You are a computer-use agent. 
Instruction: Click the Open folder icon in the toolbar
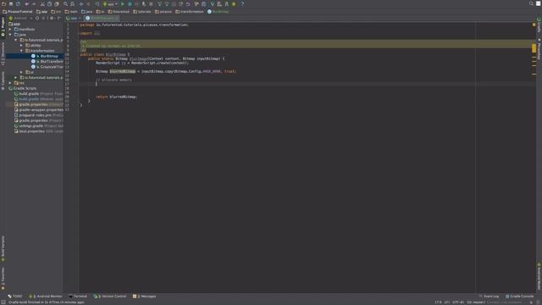tap(3, 3)
